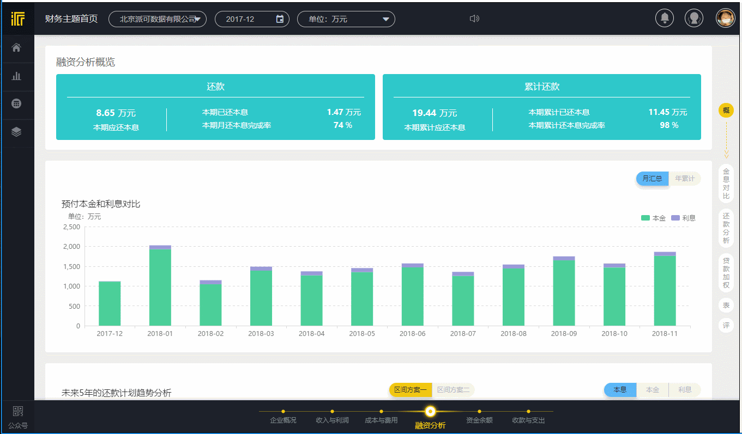Expand the 单位：万元 unit dropdown
The image size is (742, 434).
(346, 19)
